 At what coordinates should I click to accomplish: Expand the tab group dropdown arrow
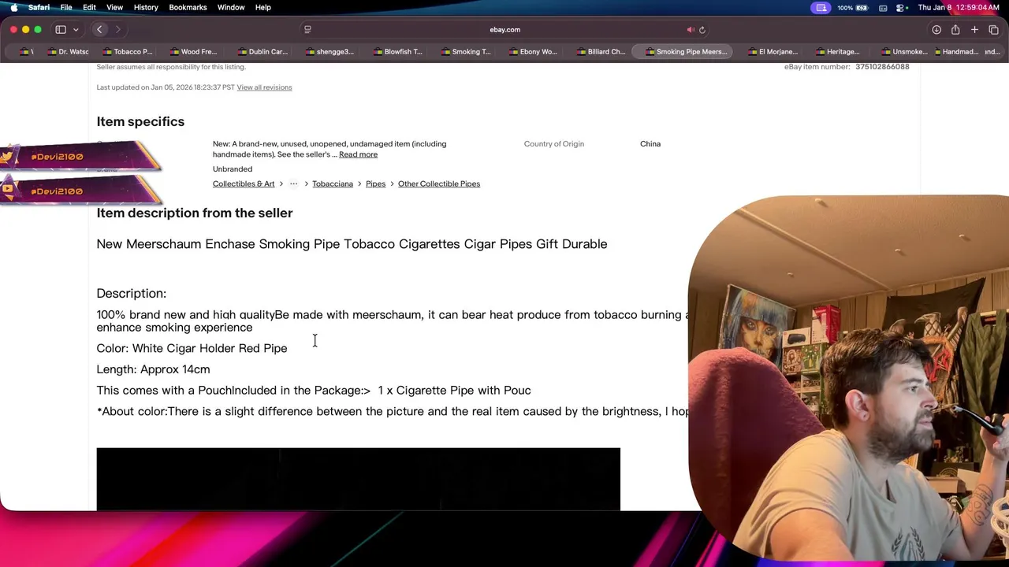76,30
